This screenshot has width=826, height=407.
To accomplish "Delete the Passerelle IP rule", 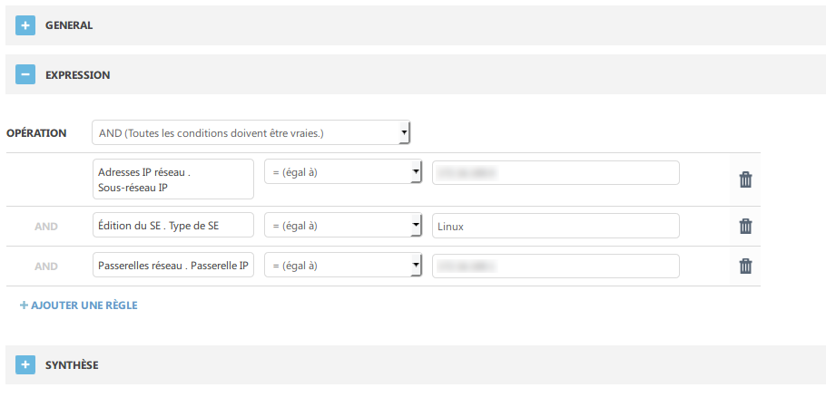I will point(745,266).
